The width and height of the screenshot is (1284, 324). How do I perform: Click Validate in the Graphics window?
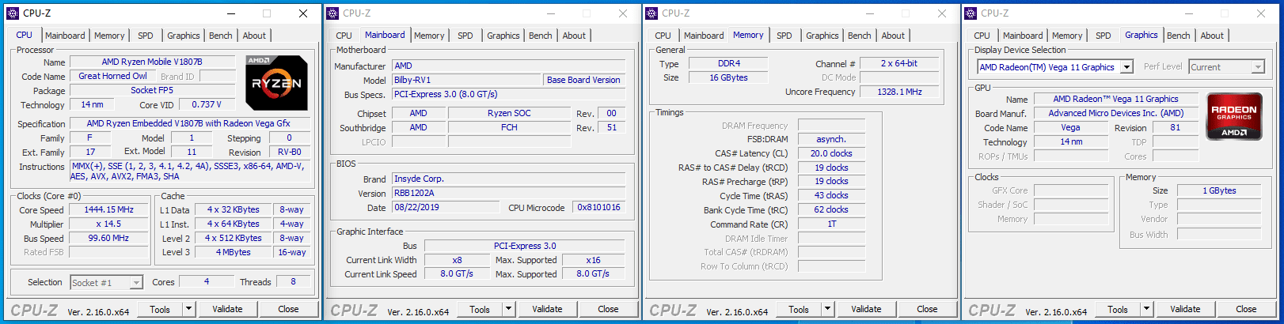[1185, 309]
